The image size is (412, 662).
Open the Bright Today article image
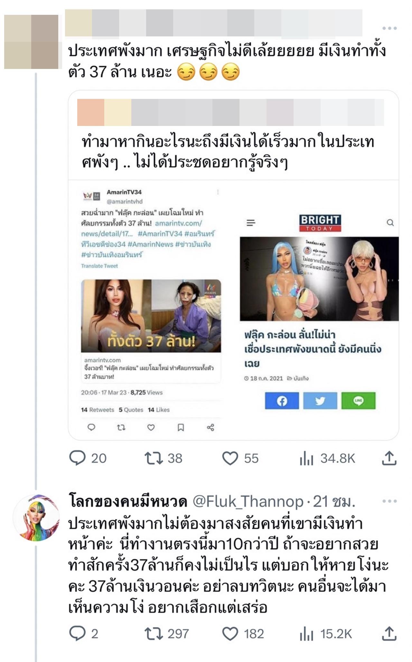tap(319, 279)
